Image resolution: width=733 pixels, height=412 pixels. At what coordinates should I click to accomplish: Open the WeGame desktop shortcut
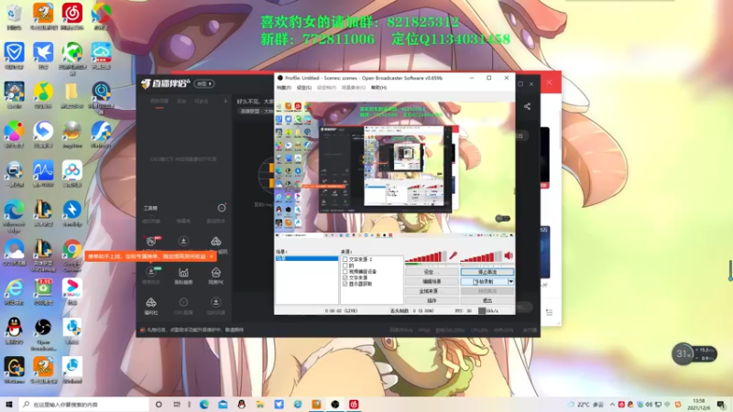click(14, 370)
